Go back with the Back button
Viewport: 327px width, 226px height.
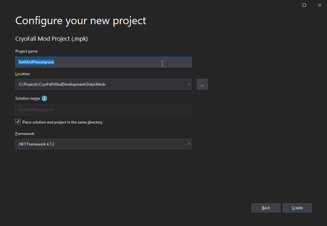[266, 208]
